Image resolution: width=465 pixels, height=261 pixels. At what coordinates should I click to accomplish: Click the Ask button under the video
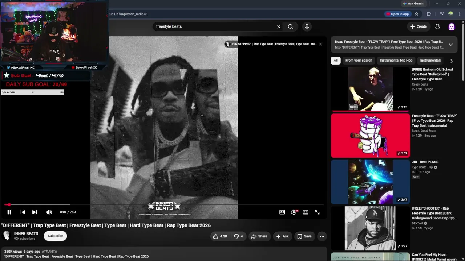click(282, 236)
